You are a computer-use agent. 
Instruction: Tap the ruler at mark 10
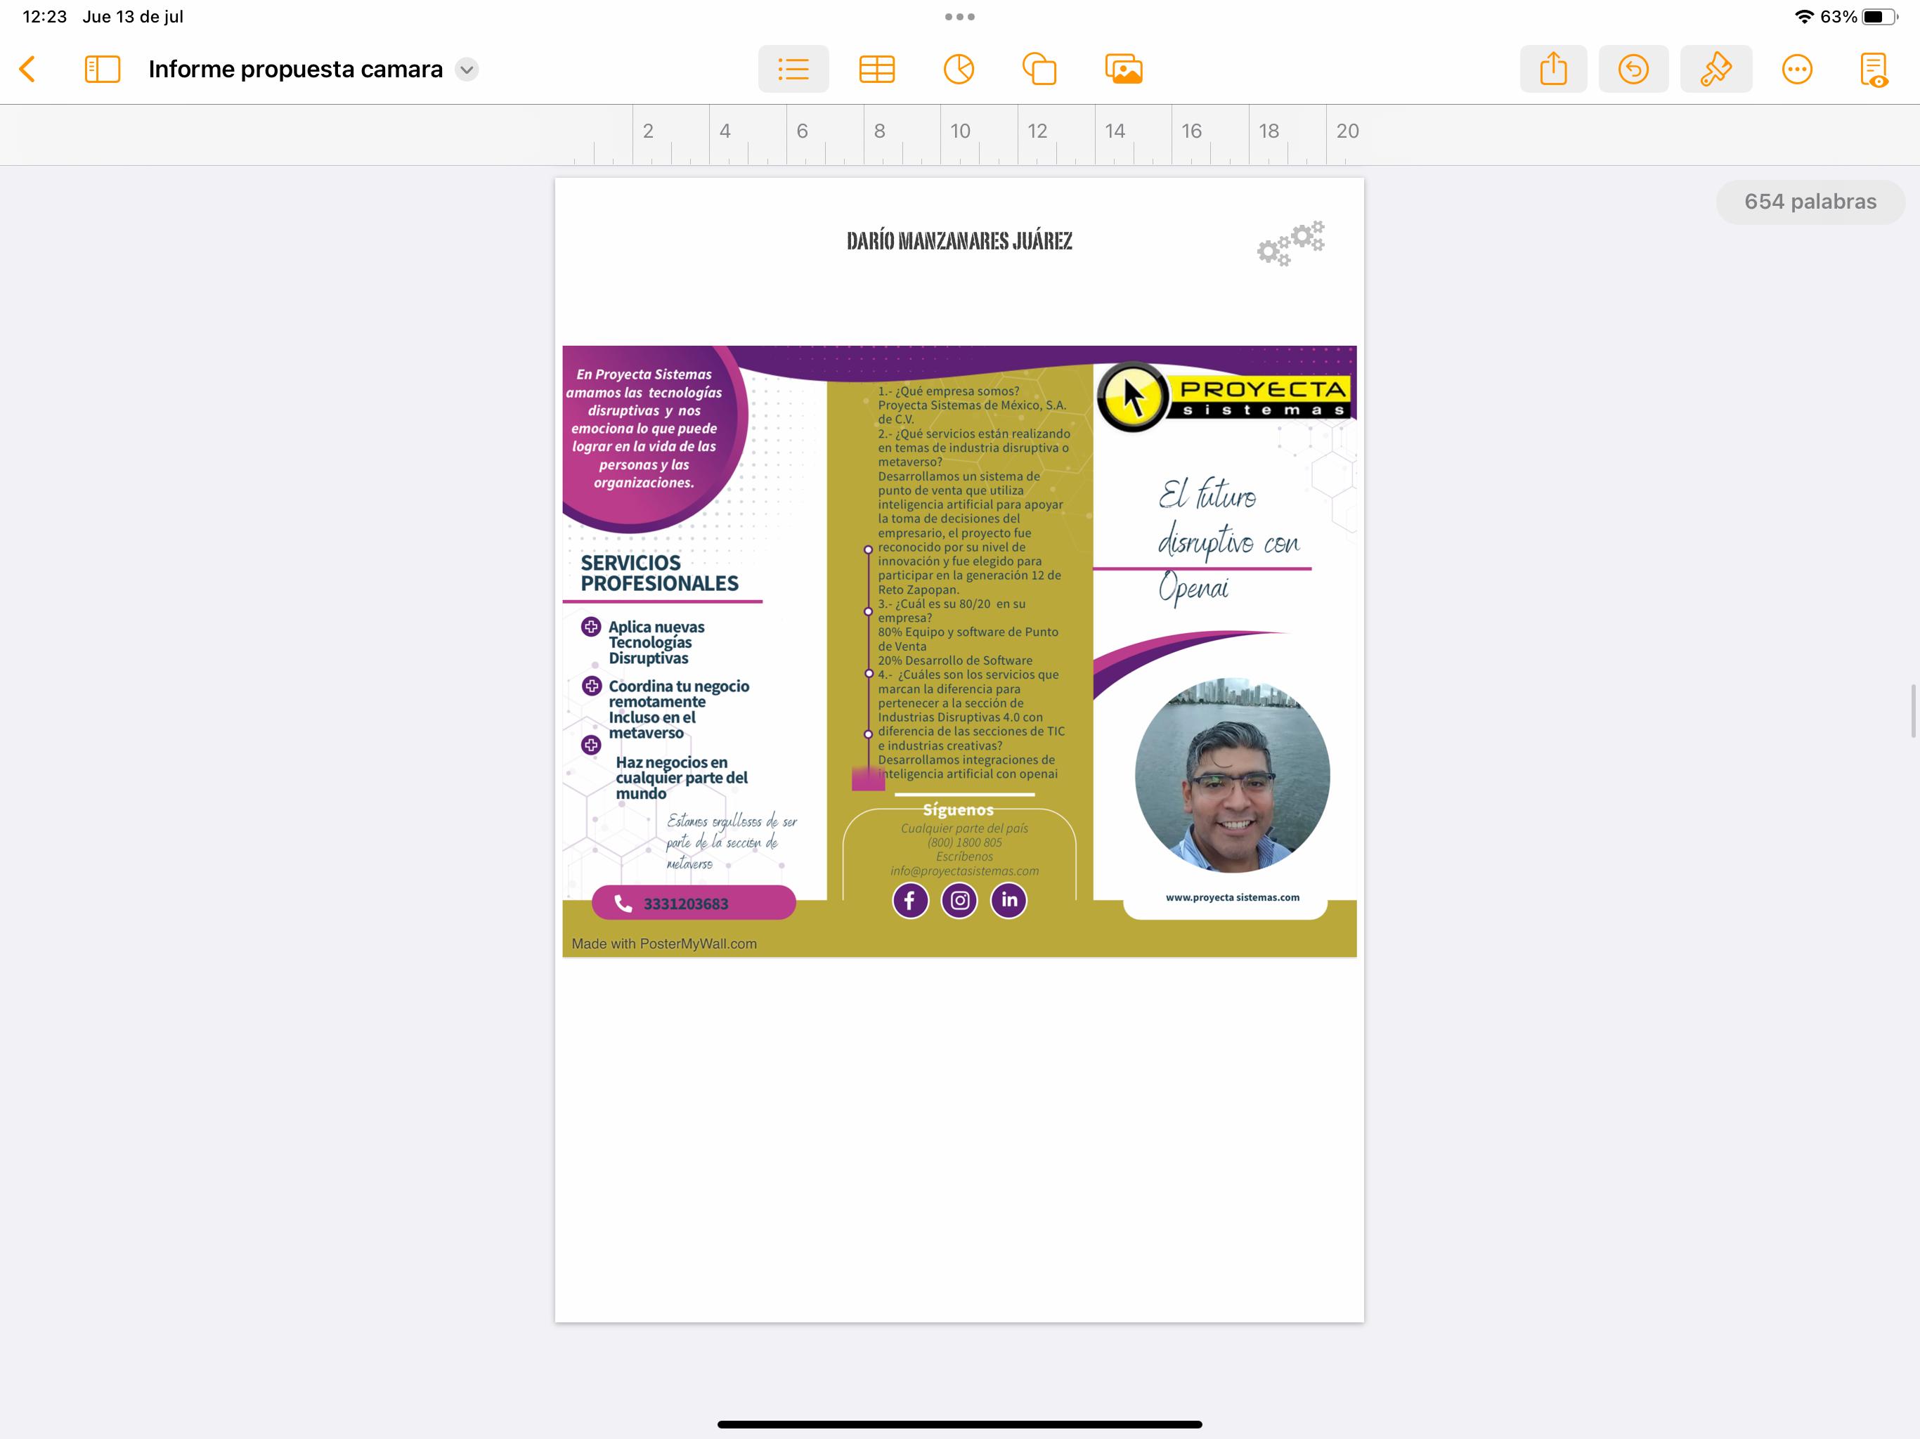[959, 132]
